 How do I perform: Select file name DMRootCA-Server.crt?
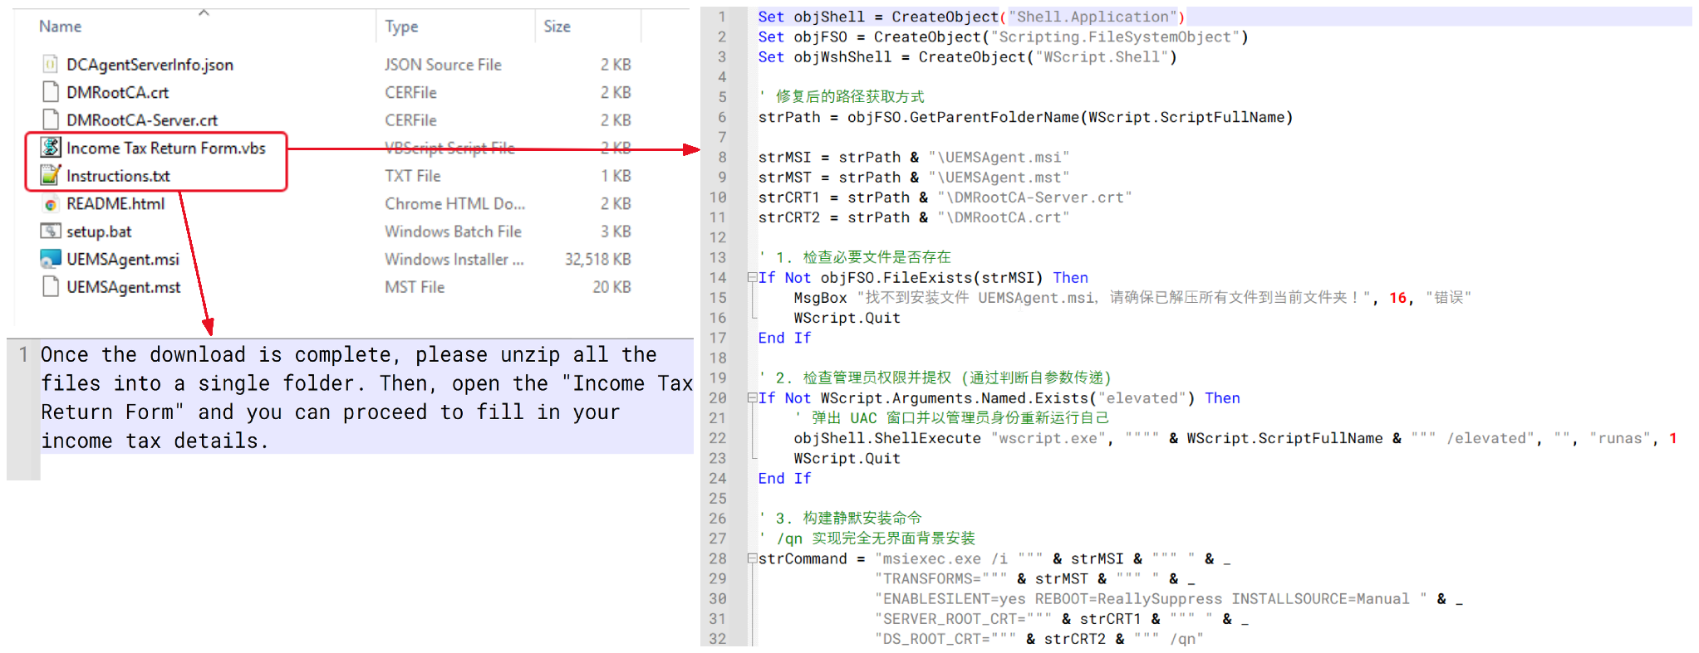[x=142, y=120]
